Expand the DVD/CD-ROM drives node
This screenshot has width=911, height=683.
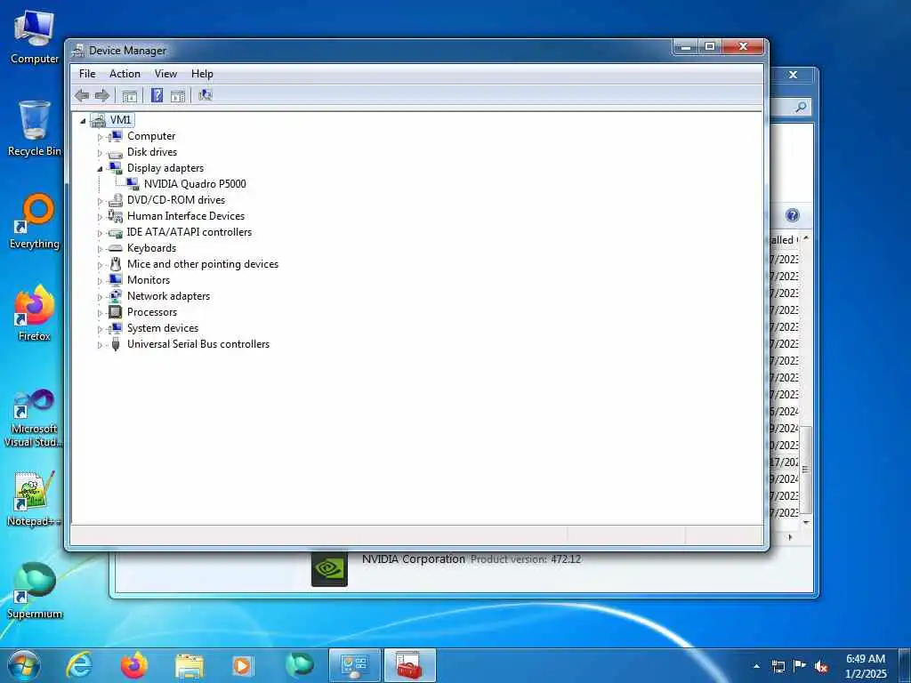click(100, 201)
